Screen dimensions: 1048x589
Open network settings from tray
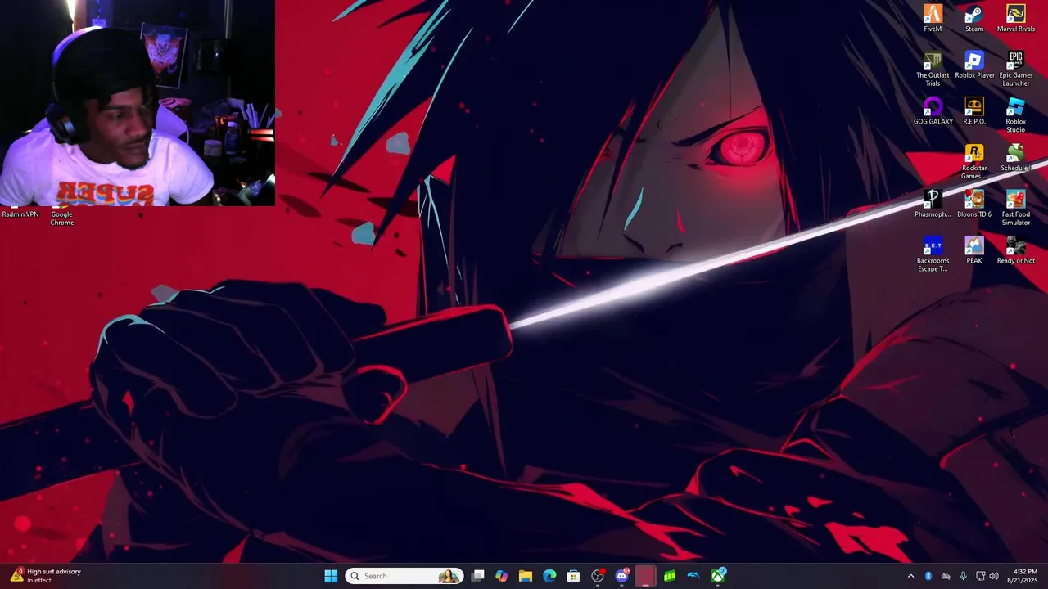pos(980,576)
